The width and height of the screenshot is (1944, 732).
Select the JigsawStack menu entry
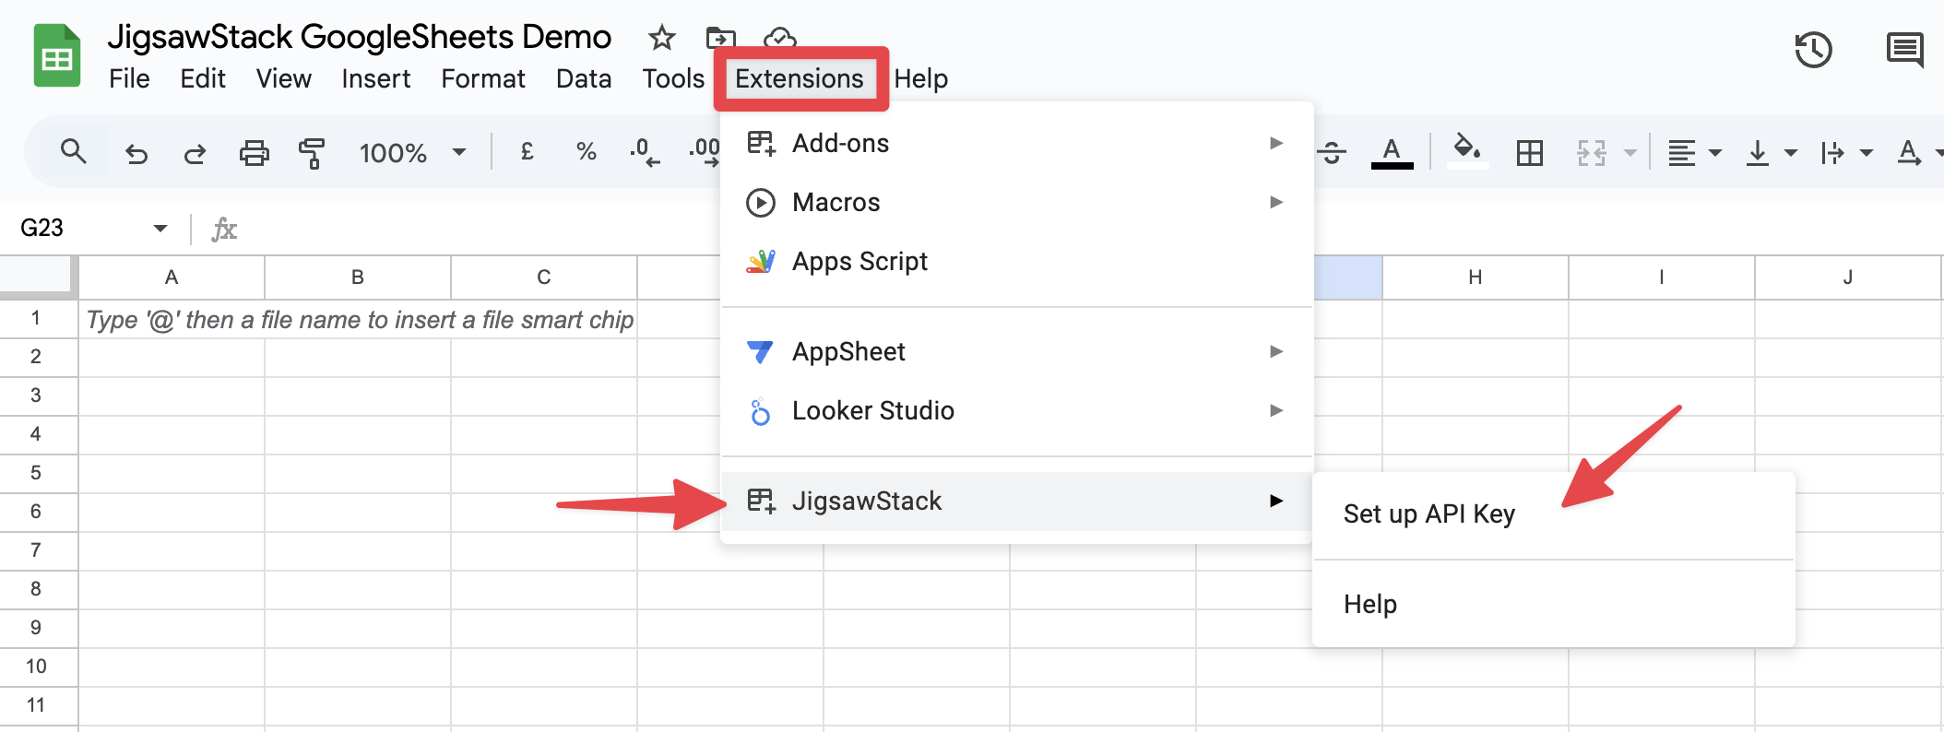point(1016,501)
